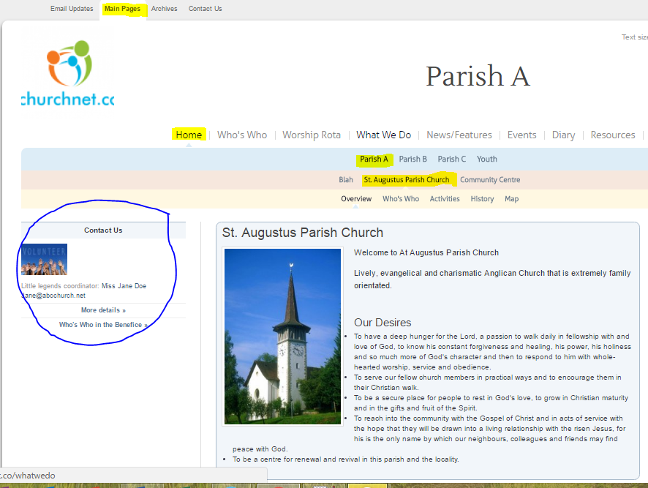
Task: Select Parish B in sub-navigation
Action: point(412,159)
